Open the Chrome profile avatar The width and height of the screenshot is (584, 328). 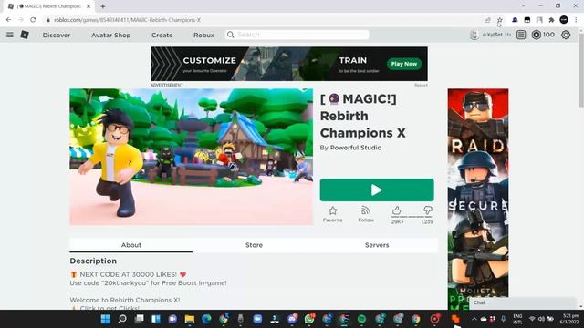(564, 20)
